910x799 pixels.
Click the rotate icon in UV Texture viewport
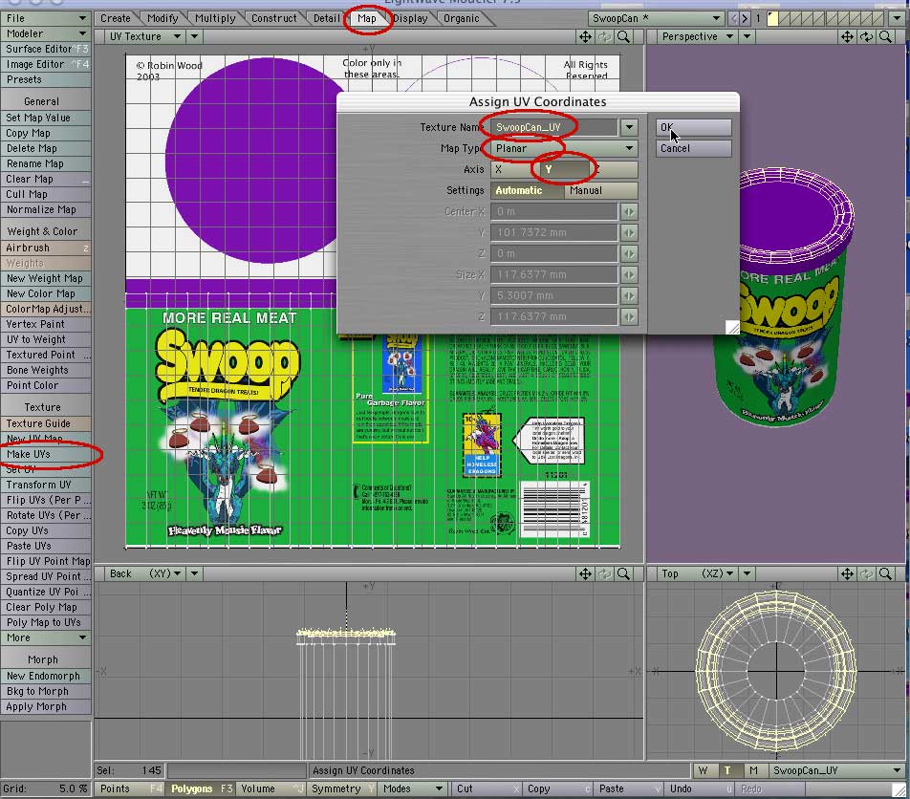click(x=605, y=37)
